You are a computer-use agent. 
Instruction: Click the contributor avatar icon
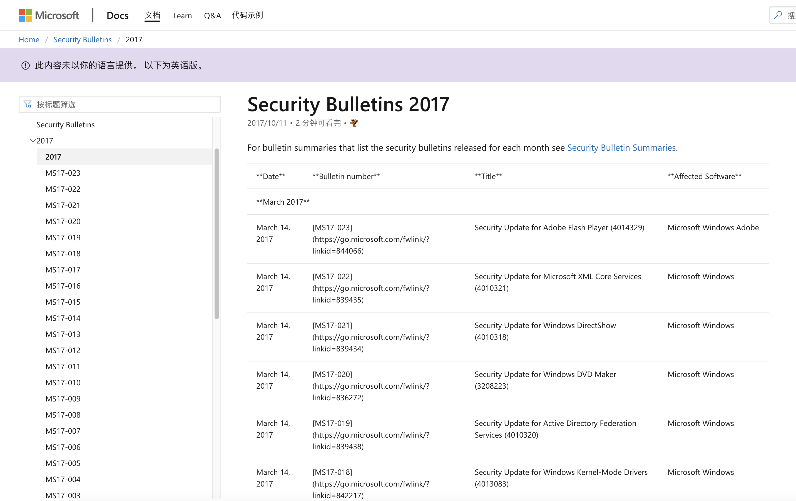click(x=354, y=123)
